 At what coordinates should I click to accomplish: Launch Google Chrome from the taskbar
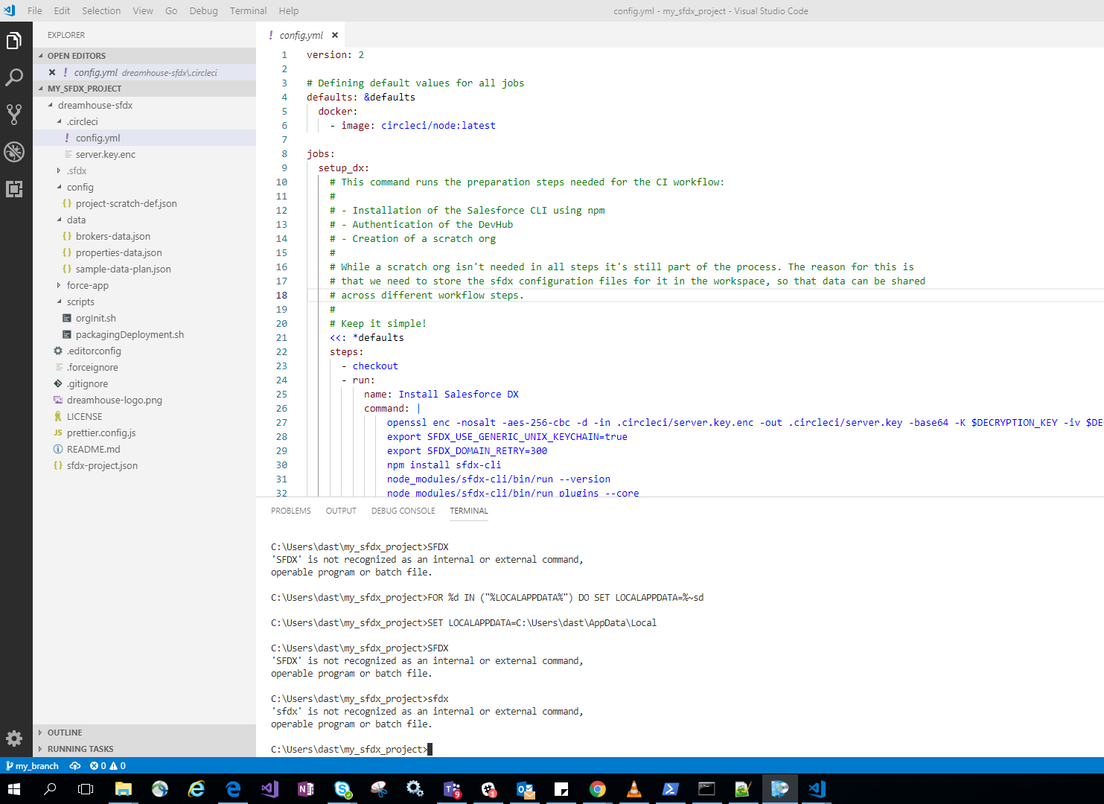point(597,788)
